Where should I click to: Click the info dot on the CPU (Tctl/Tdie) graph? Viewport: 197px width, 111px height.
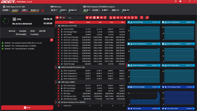tap(159, 22)
